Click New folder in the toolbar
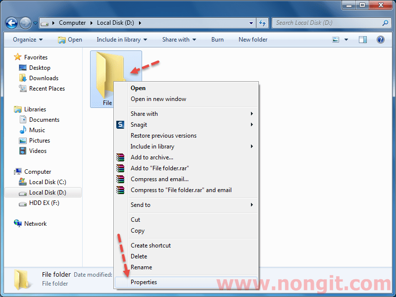This screenshot has width=396, height=297. (x=253, y=40)
